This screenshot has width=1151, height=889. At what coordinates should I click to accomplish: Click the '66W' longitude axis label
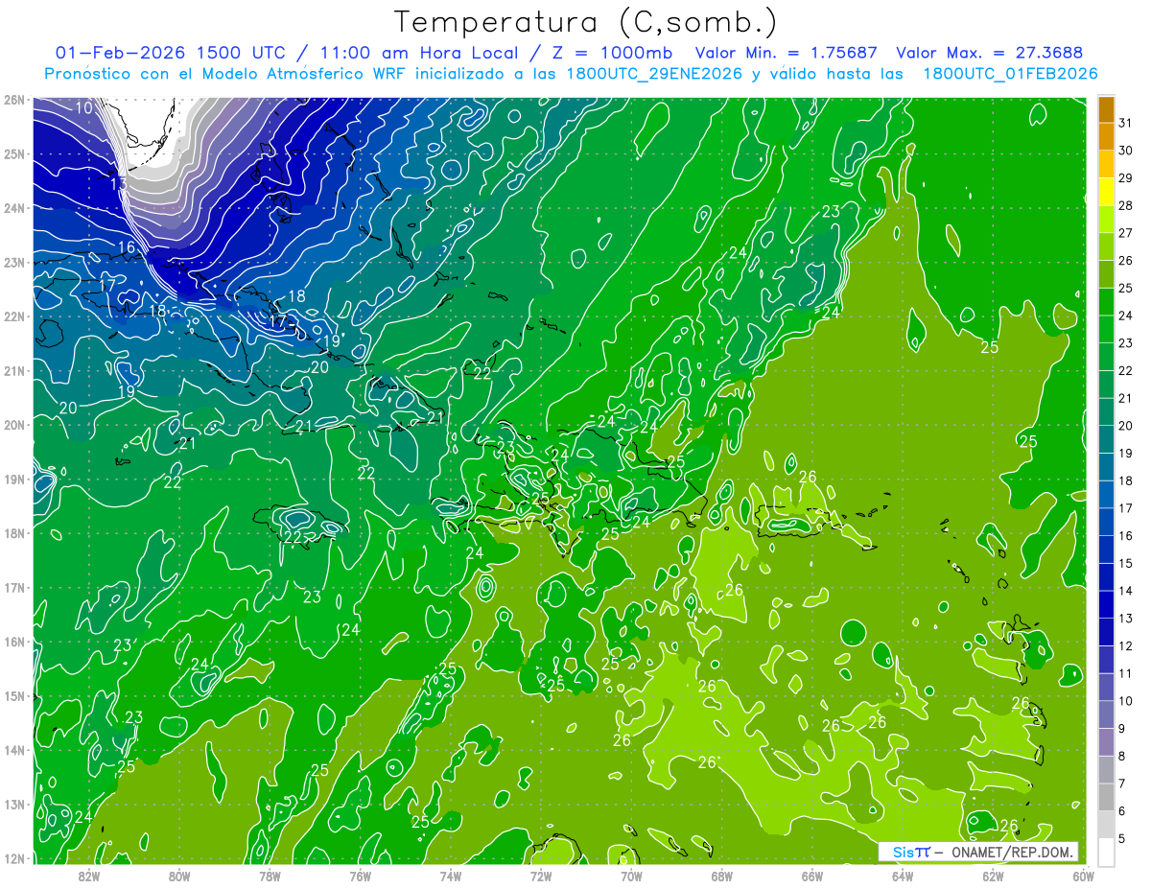coord(812,876)
